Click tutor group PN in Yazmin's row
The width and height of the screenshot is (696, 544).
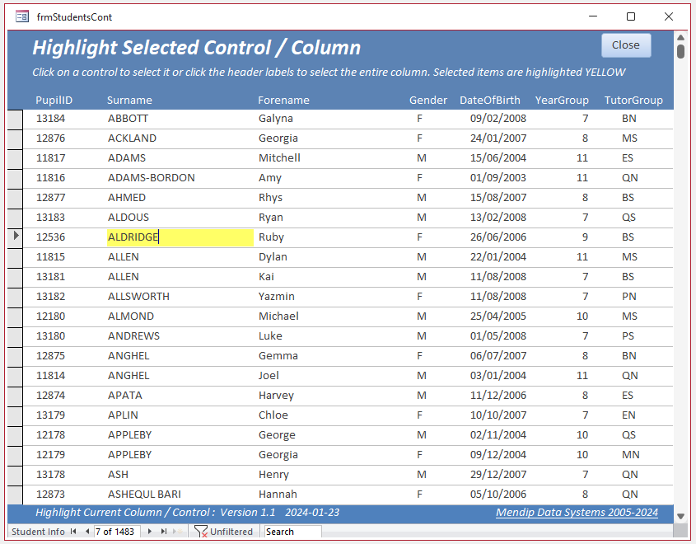click(x=629, y=296)
